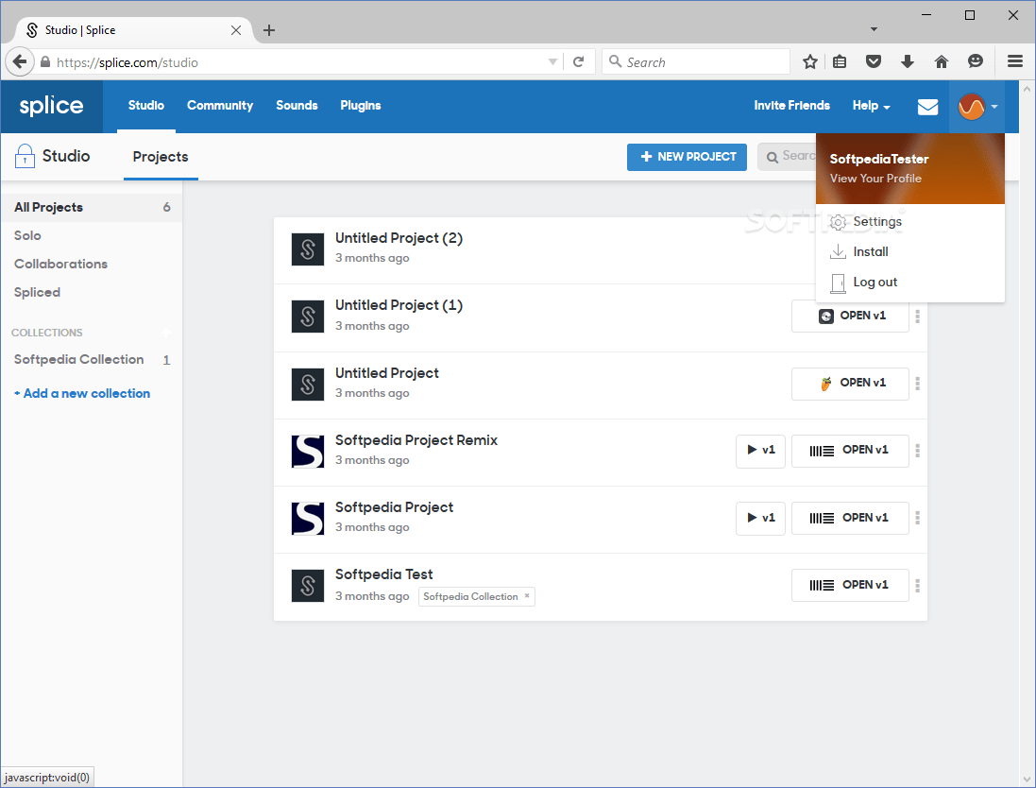Open the Untitled Project (1) thumbnail
This screenshot has width=1036, height=788.
[307, 316]
